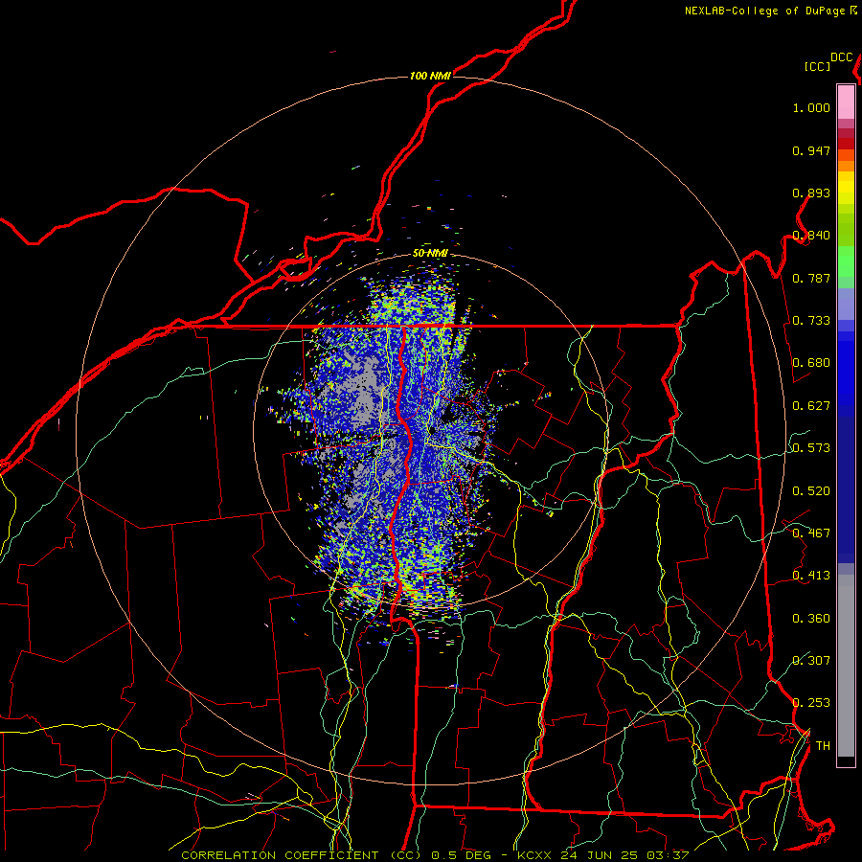Click the [CC] units label

coord(818,66)
